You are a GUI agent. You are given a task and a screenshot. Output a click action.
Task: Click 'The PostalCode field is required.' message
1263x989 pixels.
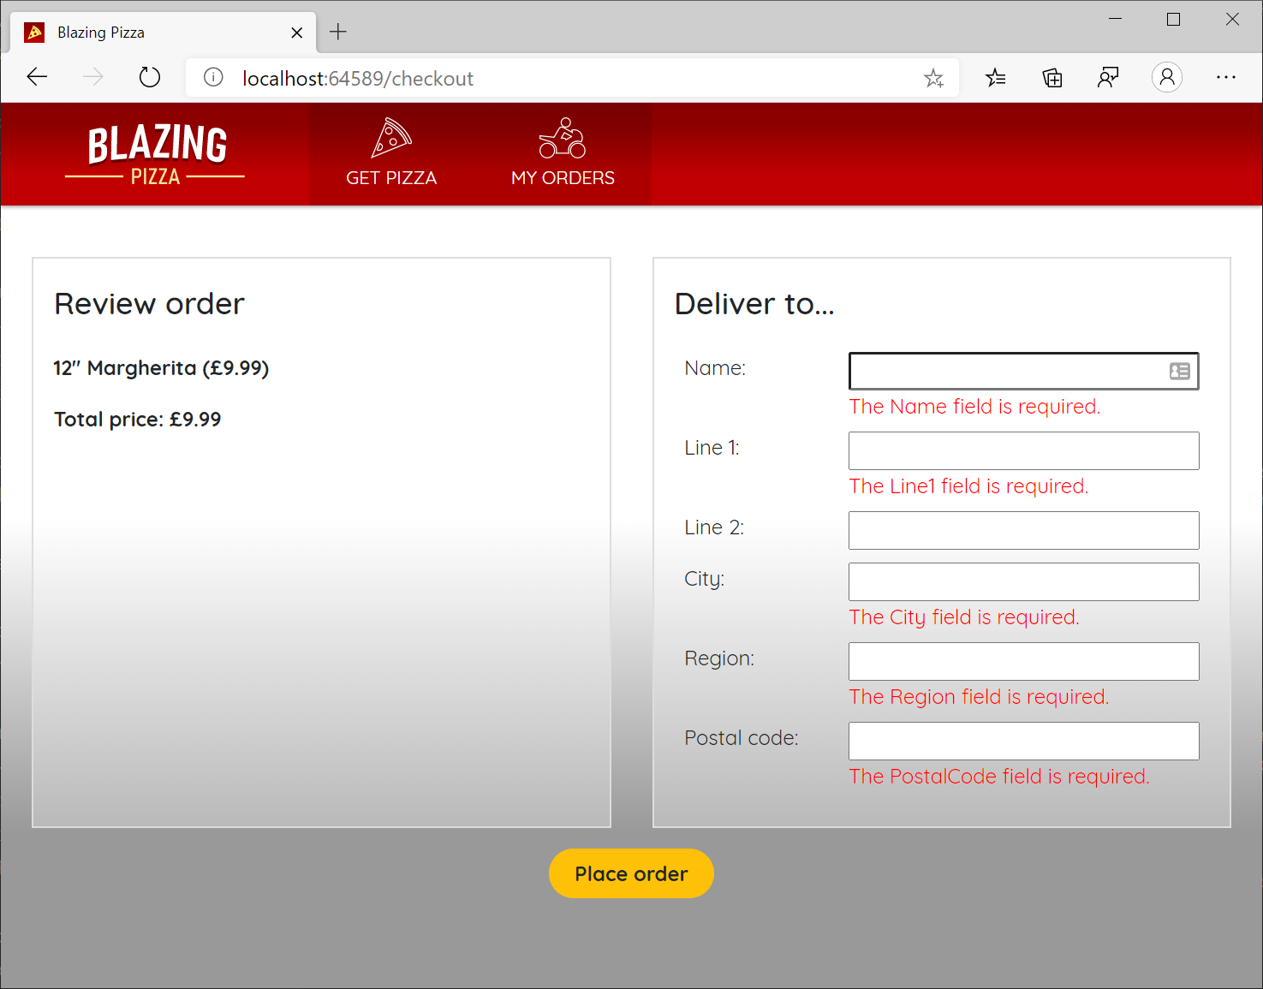(999, 777)
